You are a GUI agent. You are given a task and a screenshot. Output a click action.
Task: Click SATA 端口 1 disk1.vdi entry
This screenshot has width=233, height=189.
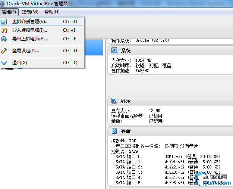coord(168,162)
